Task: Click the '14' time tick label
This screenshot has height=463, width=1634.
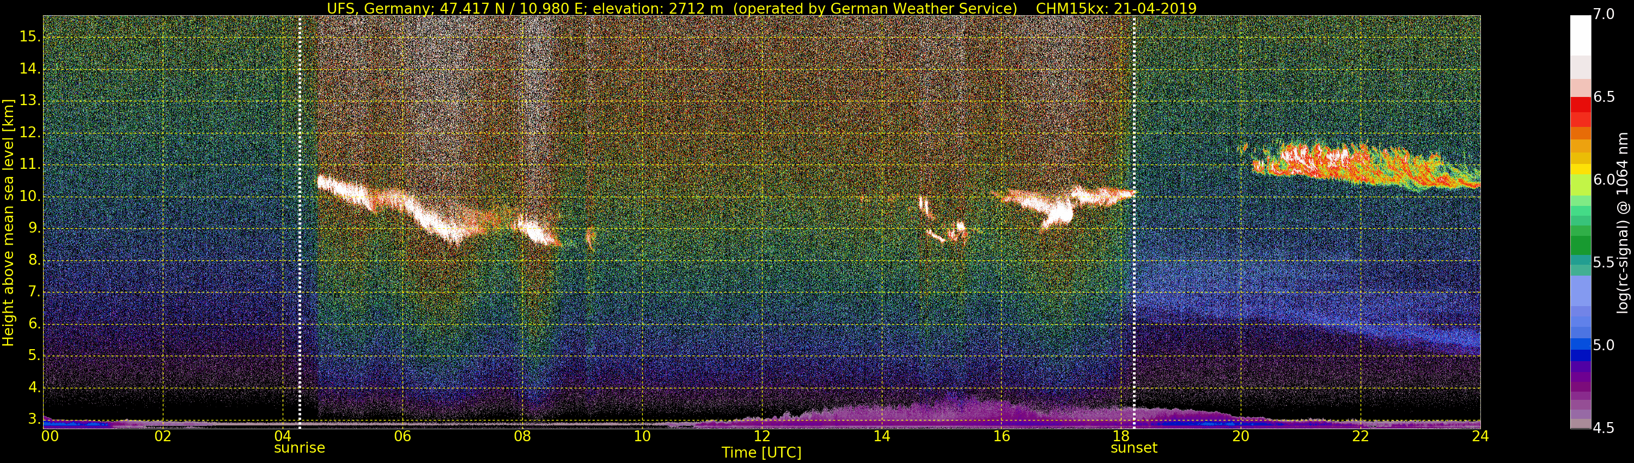Action: click(x=882, y=436)
